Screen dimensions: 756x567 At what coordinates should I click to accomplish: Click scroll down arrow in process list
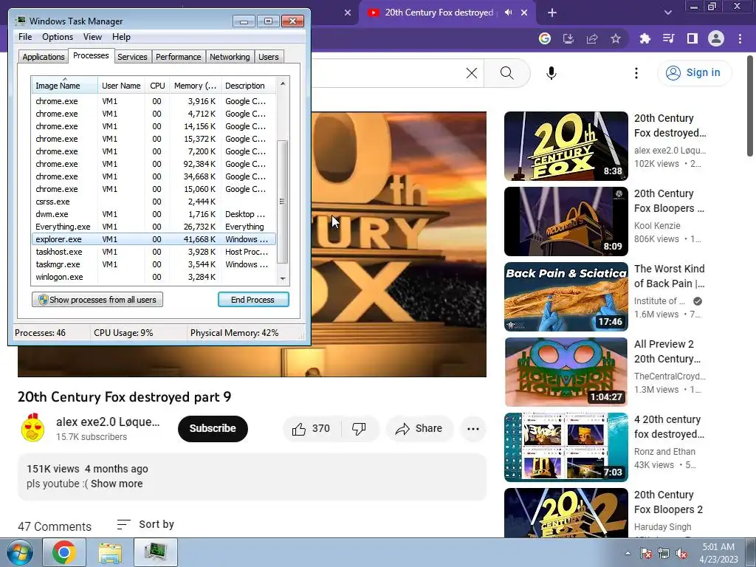(283, 278)
